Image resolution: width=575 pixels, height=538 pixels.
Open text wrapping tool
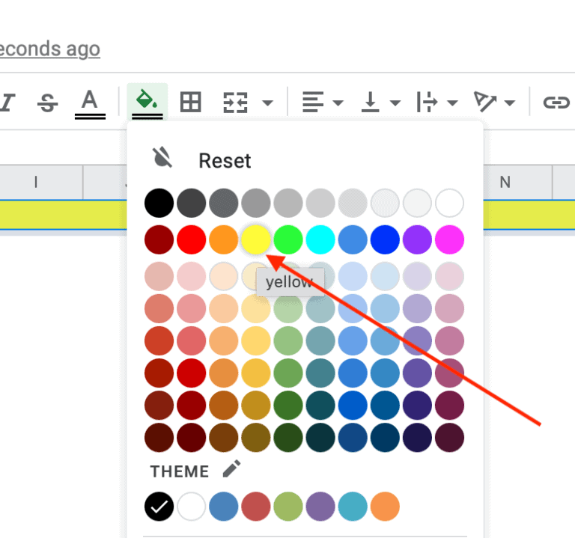pyautogui.click(x=427, y=103)
